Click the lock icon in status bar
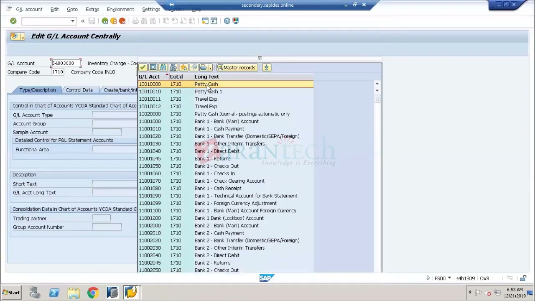The width and height of the screenshot is (535, 301). pyautogui.click(x=523, y=278)
